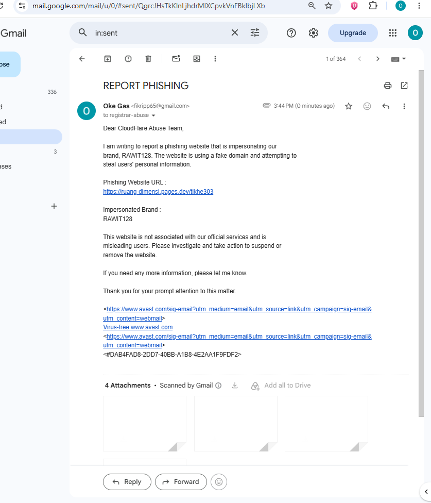Print the REPORT PHISHING email
Screen dimensions: 431x503
pyautogui.click(x=388, y=86)
